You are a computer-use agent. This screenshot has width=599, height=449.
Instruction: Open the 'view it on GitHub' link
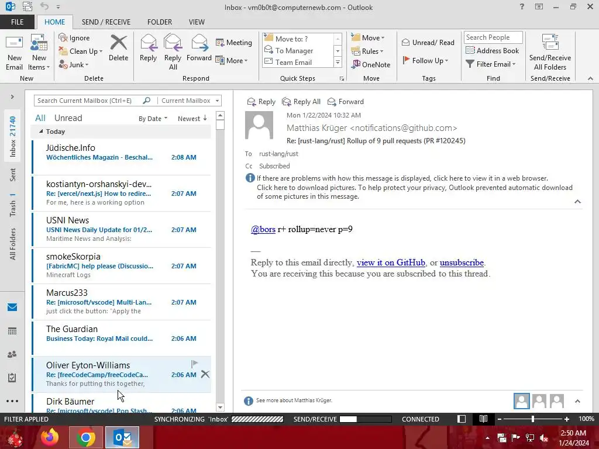pyautogui.click(x=391, y=263)
